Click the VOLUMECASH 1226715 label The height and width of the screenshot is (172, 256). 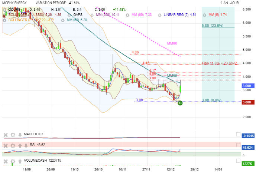pos(42,161)
